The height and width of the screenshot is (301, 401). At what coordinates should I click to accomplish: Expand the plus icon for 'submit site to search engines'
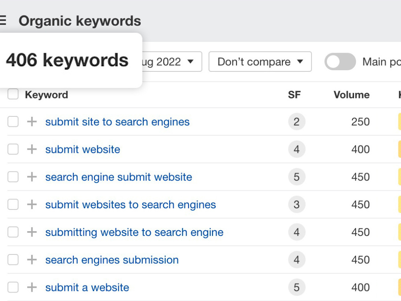pyautogui.click(x=32, y=122)
